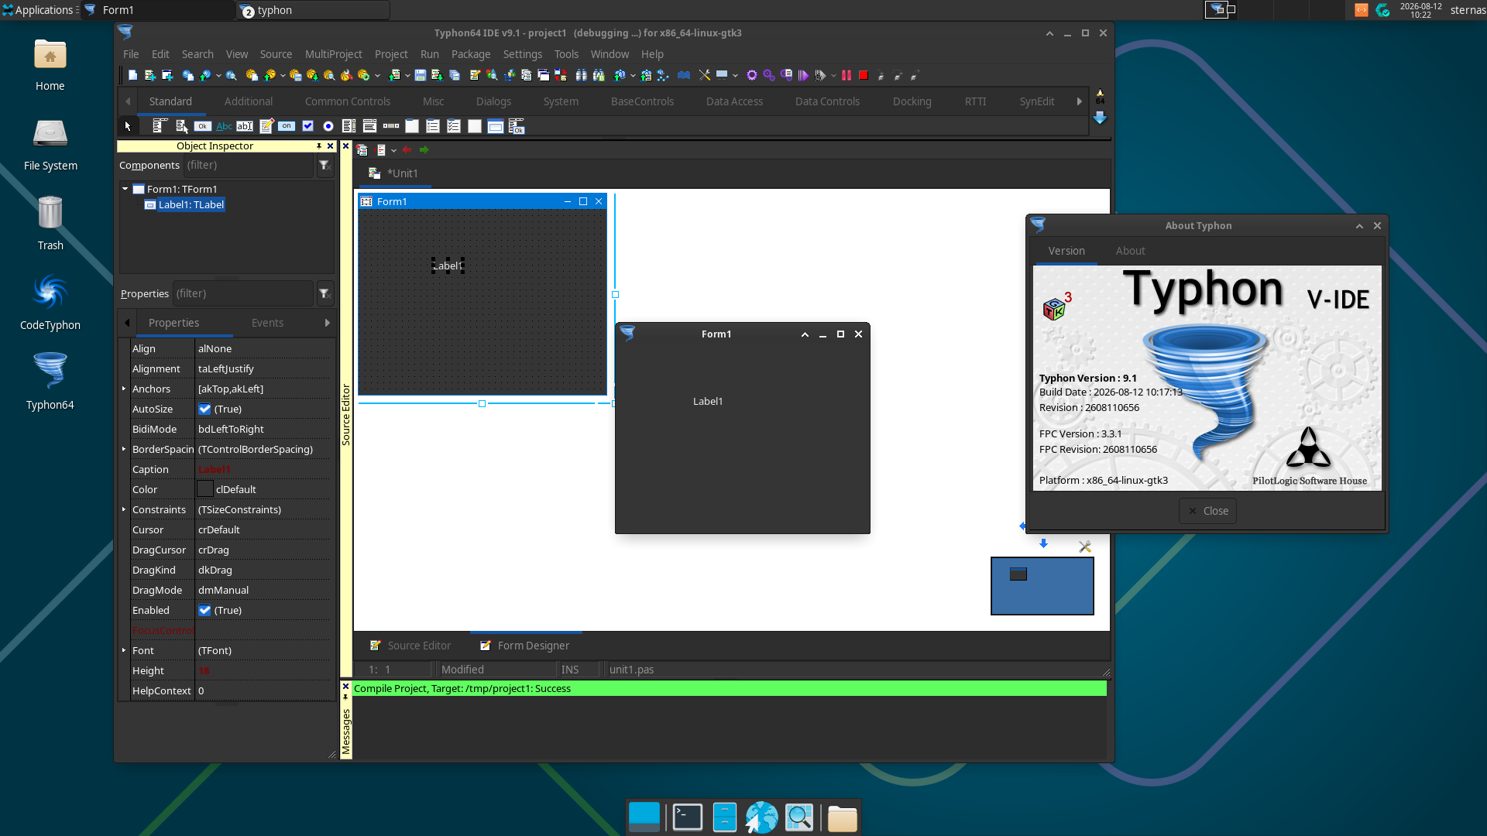Select the TCheckBox palette component
This screenshot has height=836, width=1487.
pyautogui.click(x=307, y=126)
